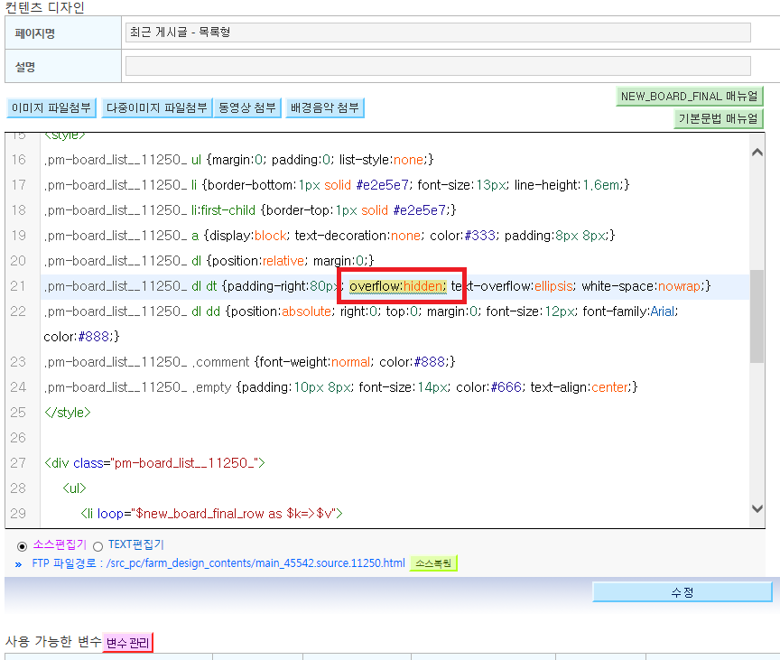Place cursor on the closing style tag line

pyautogui.click(x=67, y=413)
